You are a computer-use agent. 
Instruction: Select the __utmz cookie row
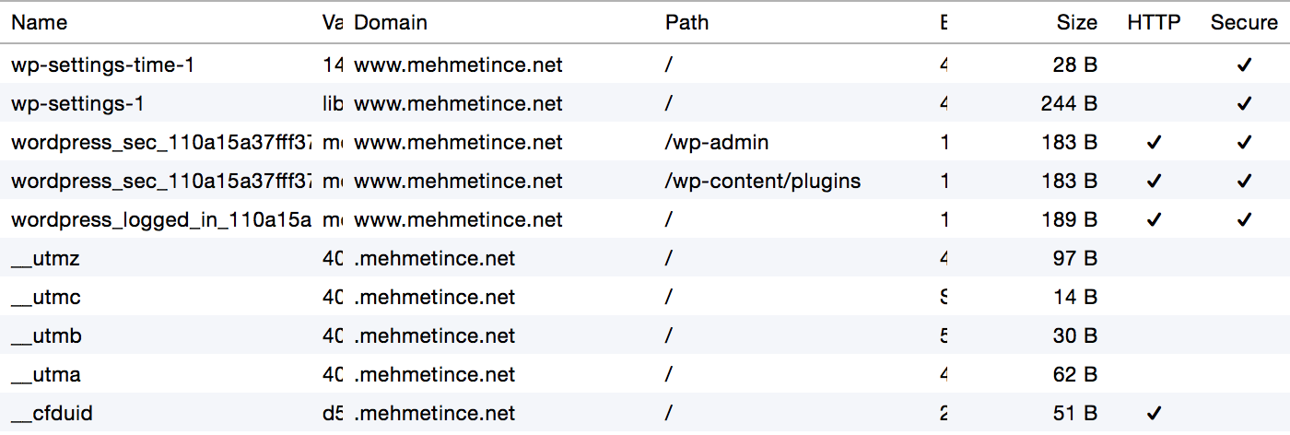645,258
